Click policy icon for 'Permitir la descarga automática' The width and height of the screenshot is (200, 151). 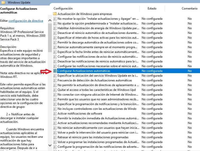click(55, 42)
